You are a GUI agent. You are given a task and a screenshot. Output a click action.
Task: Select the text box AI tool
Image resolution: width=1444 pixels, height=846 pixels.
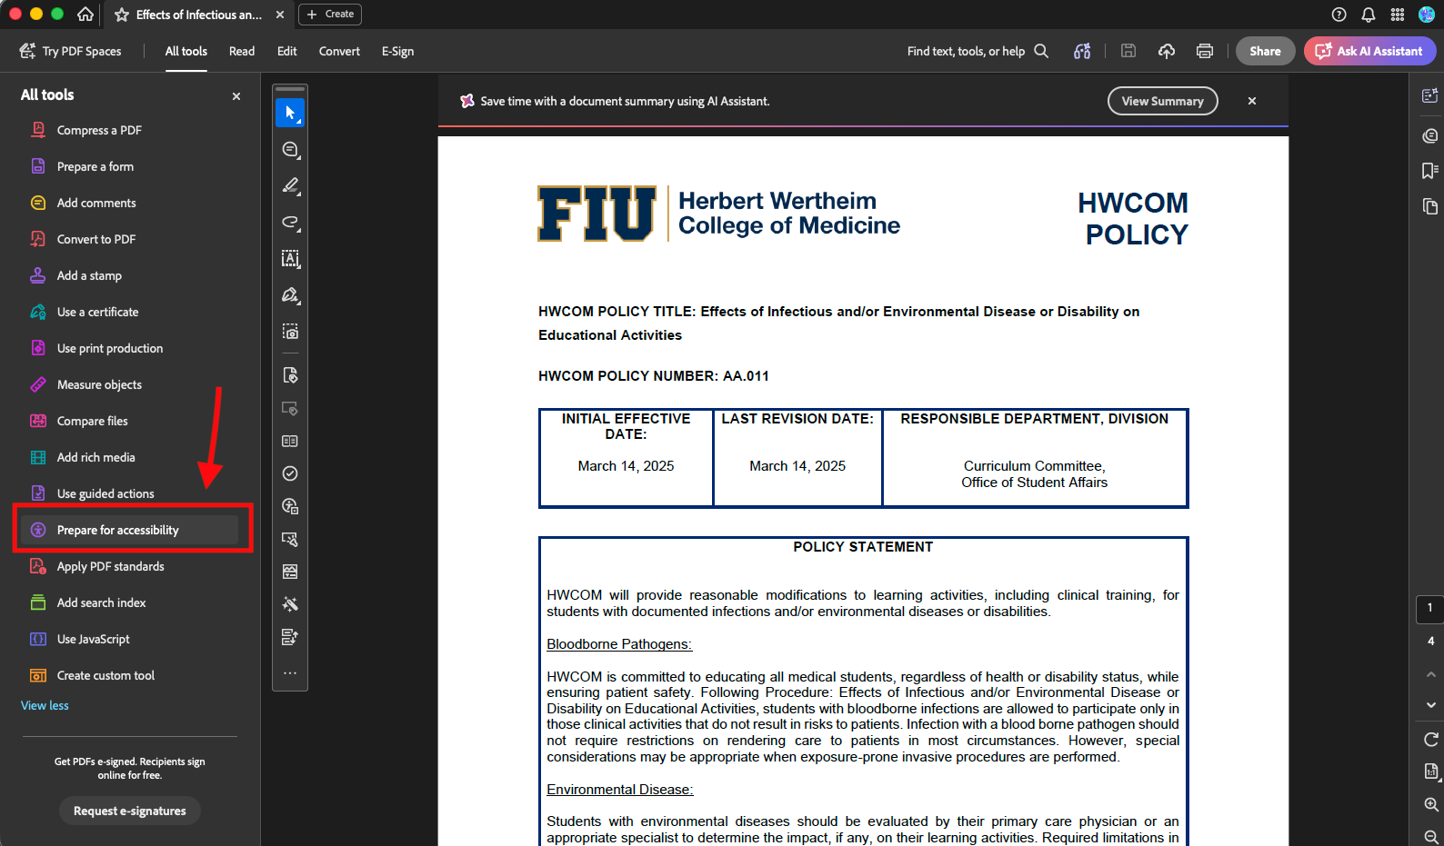(290, 258)
